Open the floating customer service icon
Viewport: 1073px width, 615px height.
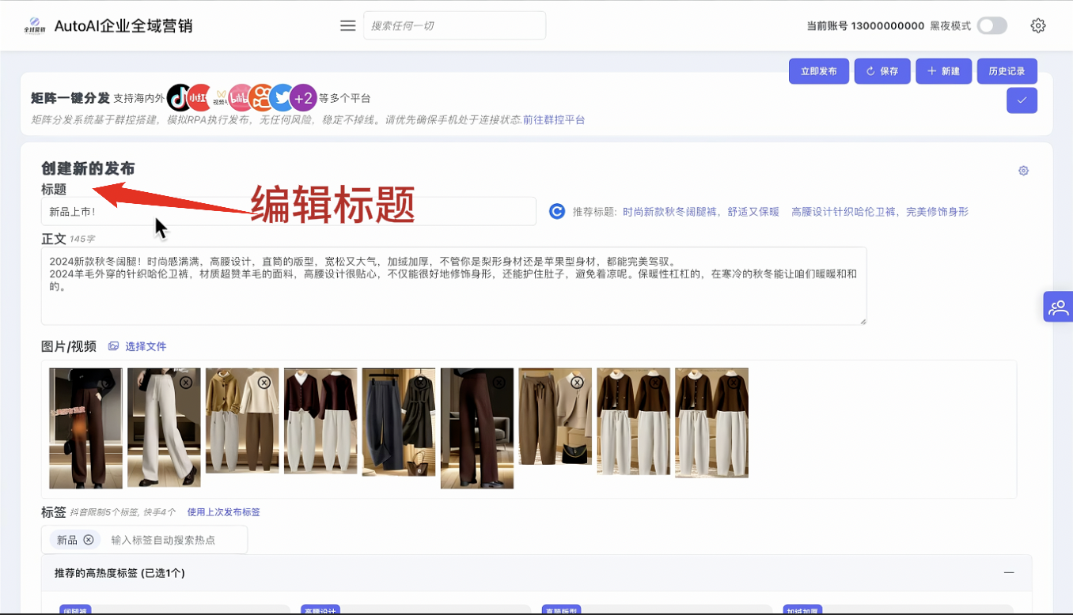[1058, 307]
